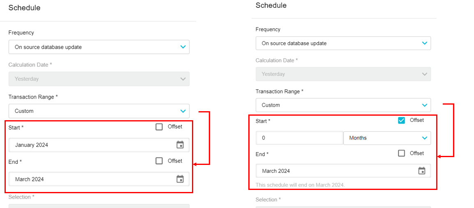Click disabled Yesterday dropdown in left panel

(99, 79)
